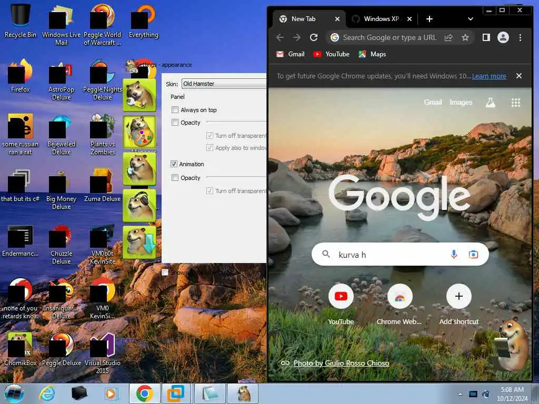Open Gmail link on Google page
The height and width of the screenshot is (404, 539).
pyautogui.click(x=433, y=102)
